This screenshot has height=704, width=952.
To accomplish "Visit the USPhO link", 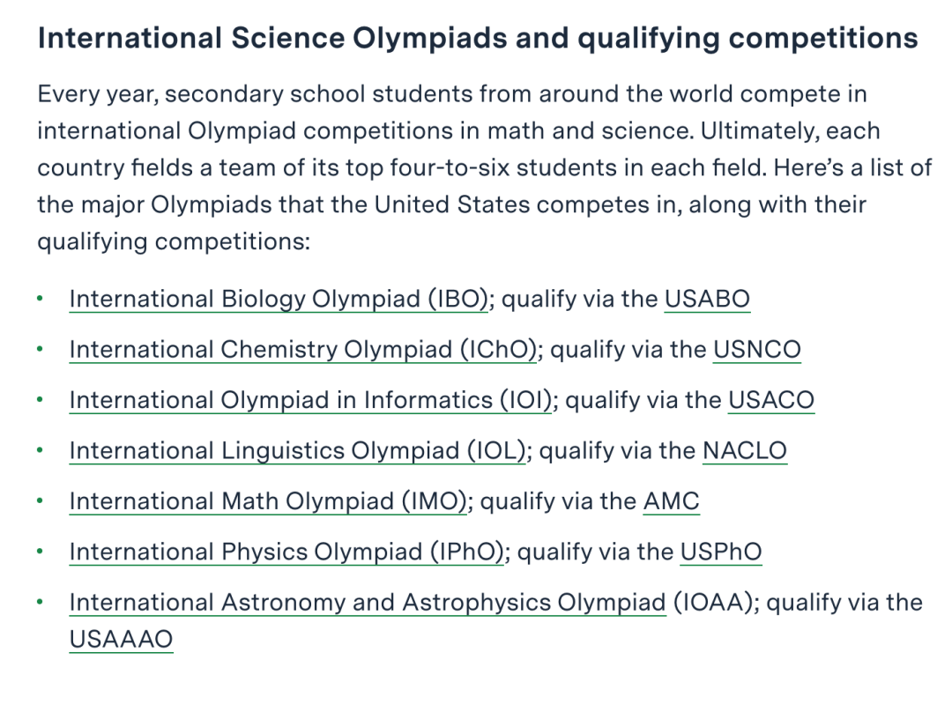I will point(721,552).
